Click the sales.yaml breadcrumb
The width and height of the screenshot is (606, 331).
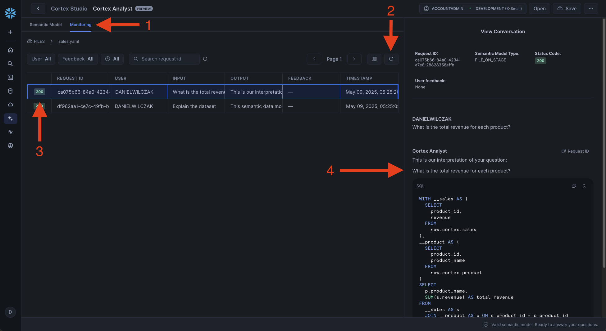[x=69, y=41]
